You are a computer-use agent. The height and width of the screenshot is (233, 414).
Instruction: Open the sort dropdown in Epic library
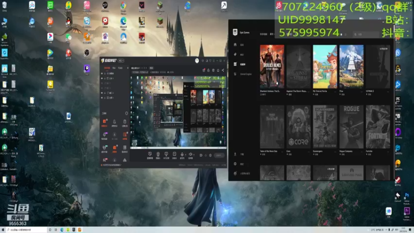(272, 34)
